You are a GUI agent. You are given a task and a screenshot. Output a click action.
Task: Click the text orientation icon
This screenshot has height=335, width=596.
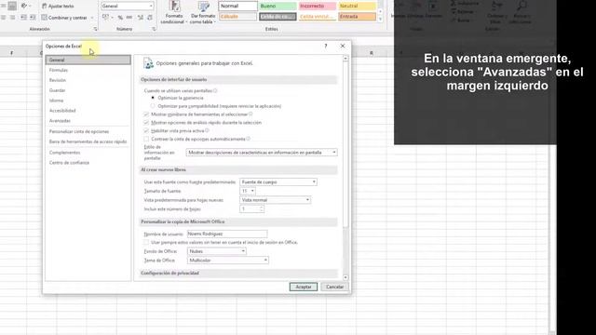click(24, 7)
